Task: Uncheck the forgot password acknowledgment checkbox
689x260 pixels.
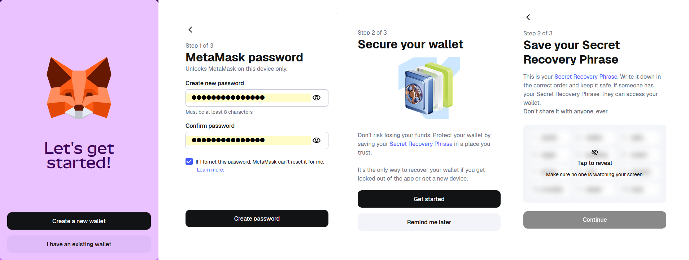Action: click(x=189, y=161)
